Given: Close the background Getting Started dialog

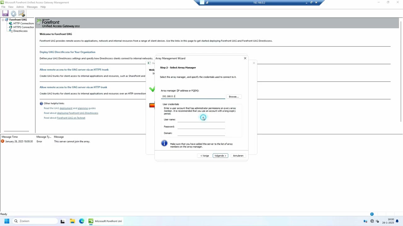Looking at the screenshot, I should (x=254, y=63).
